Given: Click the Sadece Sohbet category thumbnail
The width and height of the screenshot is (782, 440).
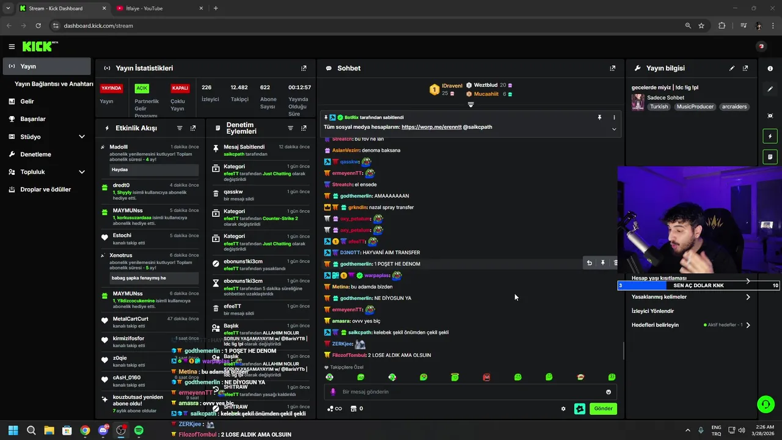Looking at the screenshot, I should coord(638,102).
